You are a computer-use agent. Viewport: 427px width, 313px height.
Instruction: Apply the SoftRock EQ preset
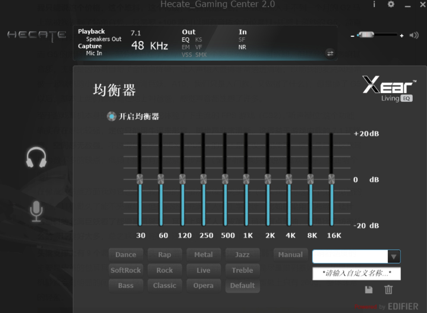[x=126, y=270]
